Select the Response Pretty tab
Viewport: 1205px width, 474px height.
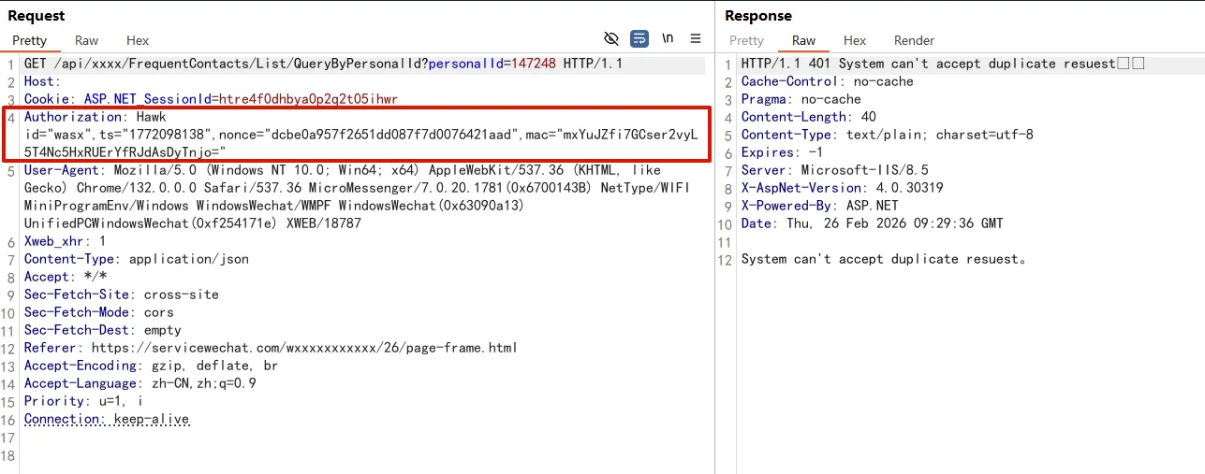746,40
